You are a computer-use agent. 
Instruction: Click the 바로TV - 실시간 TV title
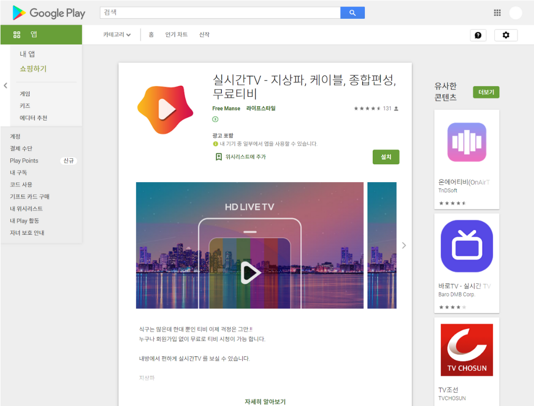(465, 286)
